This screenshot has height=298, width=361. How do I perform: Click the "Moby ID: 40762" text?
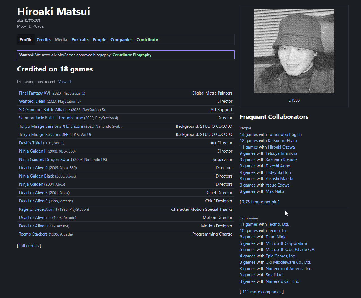(x=30, y=26)
